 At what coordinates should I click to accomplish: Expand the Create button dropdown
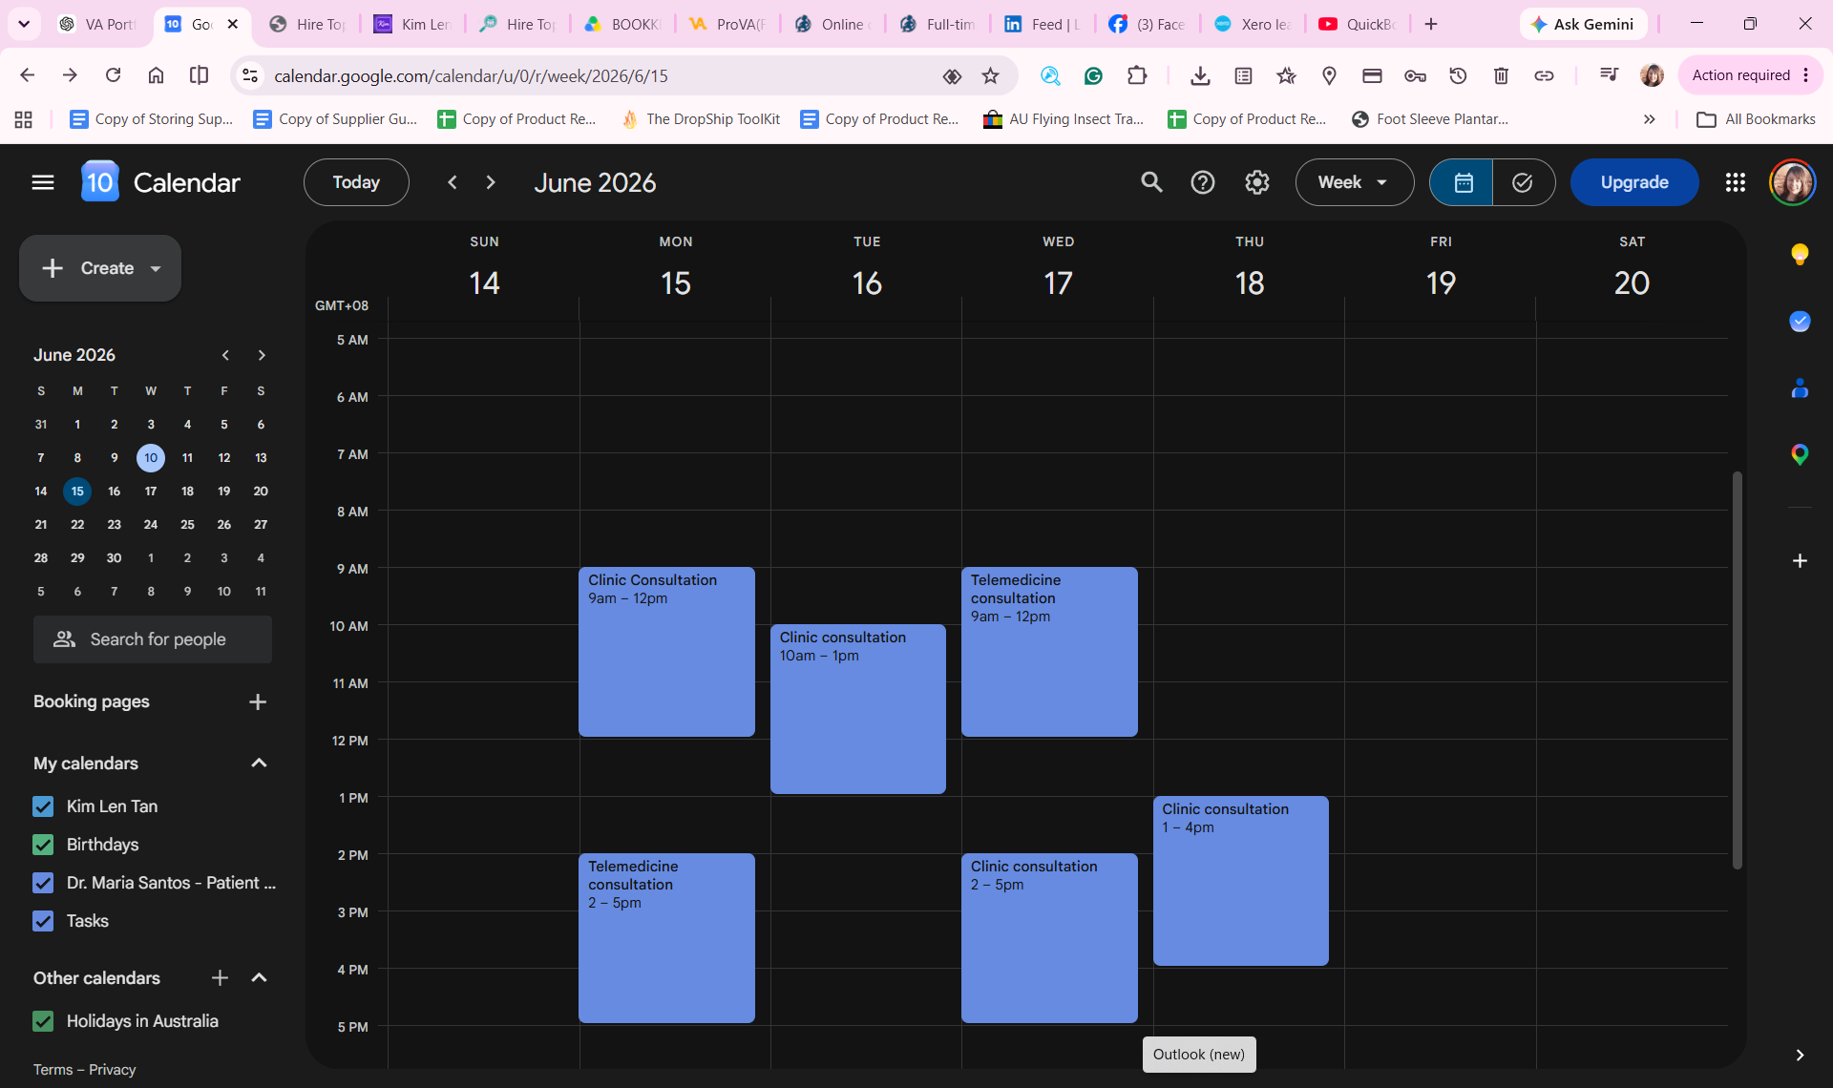click(x=156, y=269)
